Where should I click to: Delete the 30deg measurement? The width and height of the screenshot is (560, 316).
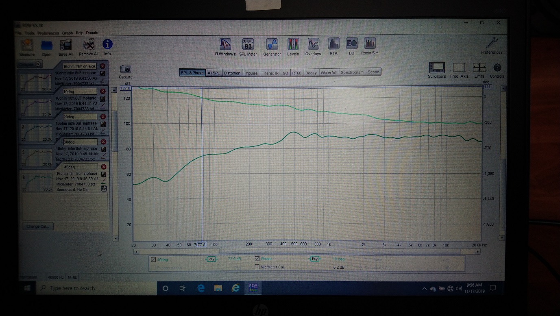click(102, 142)
